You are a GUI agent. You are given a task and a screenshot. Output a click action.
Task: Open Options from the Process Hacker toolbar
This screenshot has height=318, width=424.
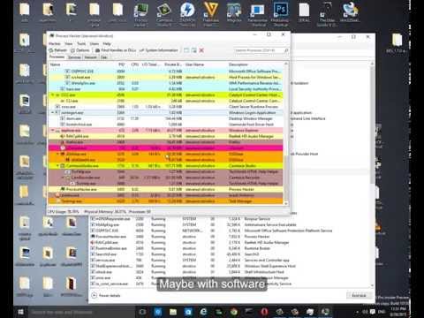click(x=80, y=50)
